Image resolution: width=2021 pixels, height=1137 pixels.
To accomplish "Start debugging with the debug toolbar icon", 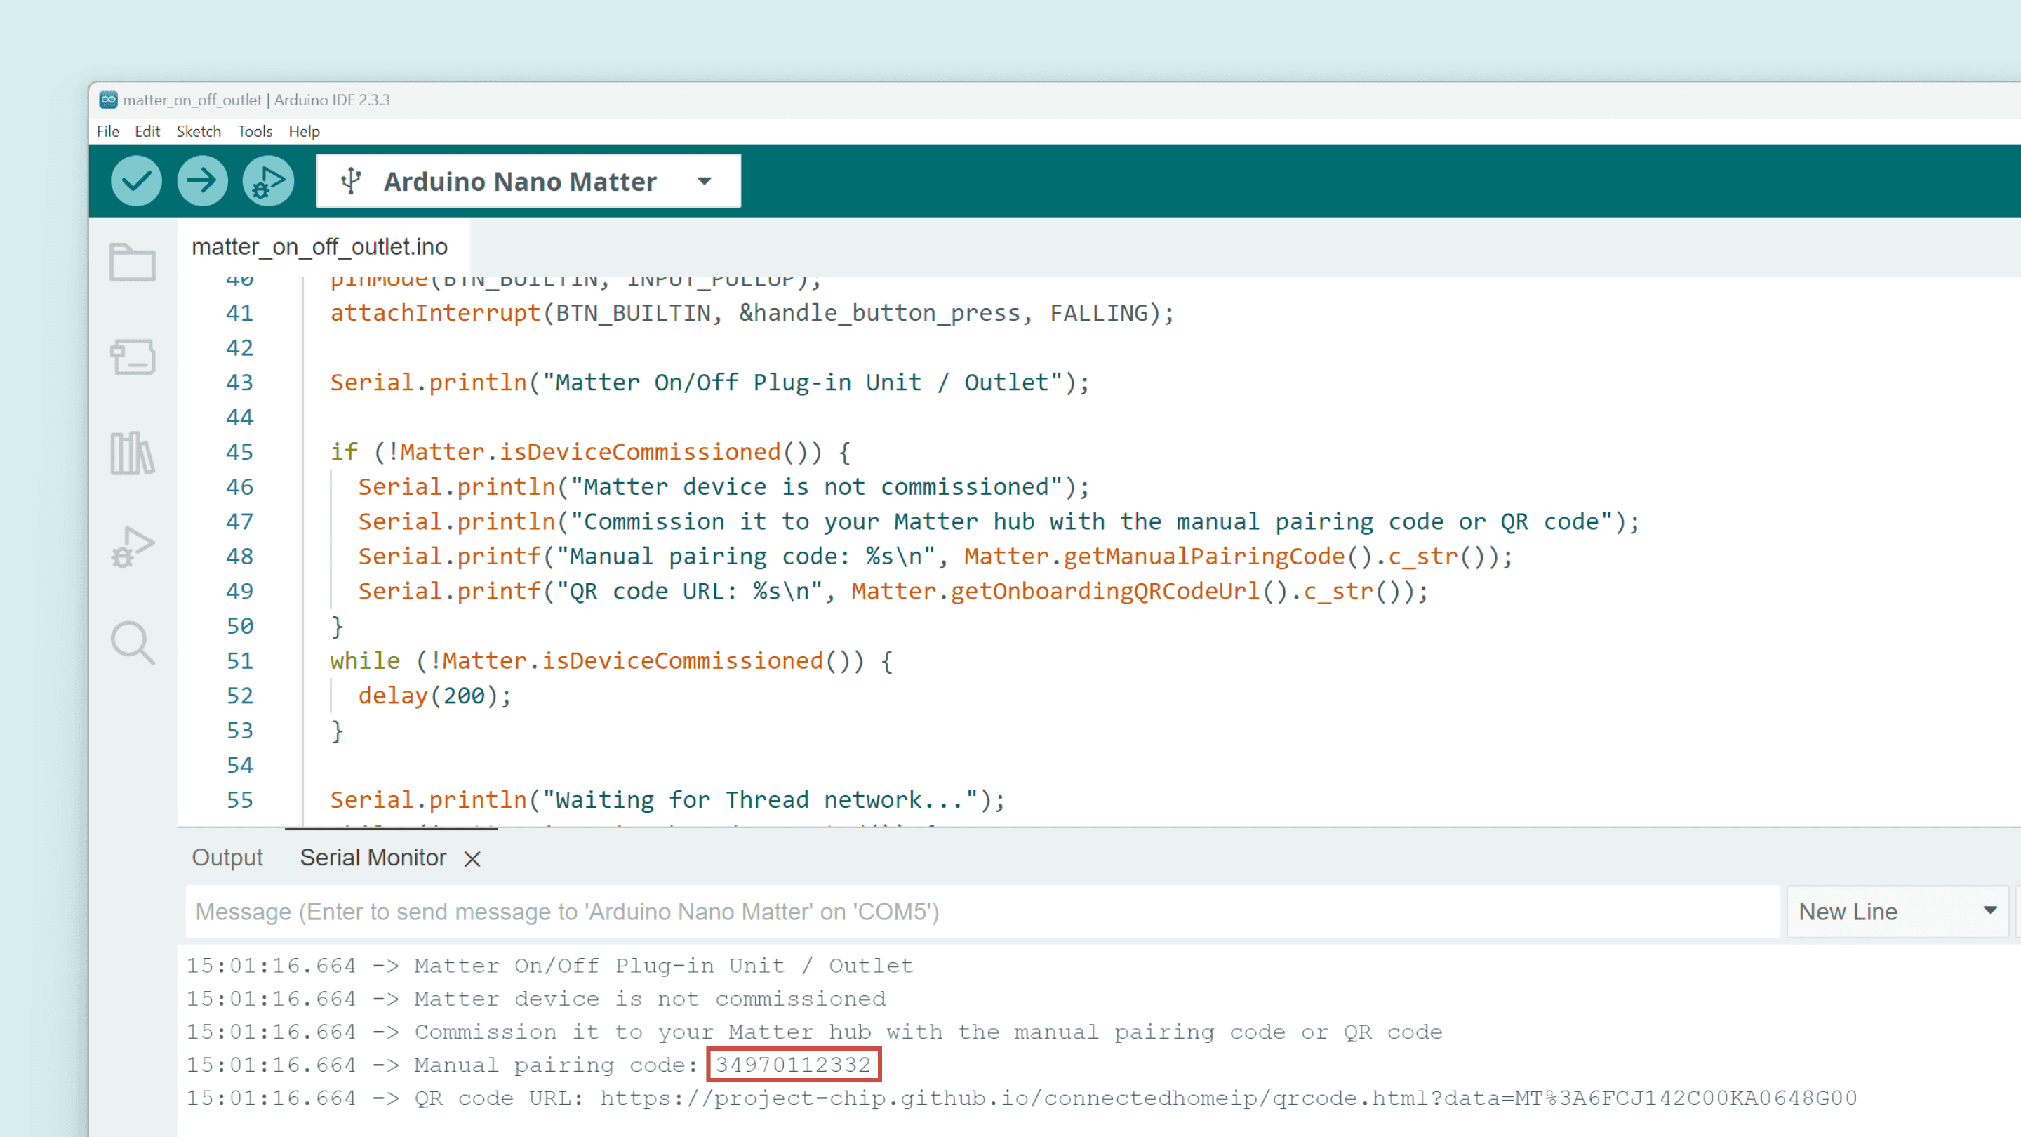I will click(x=267, y=180).
